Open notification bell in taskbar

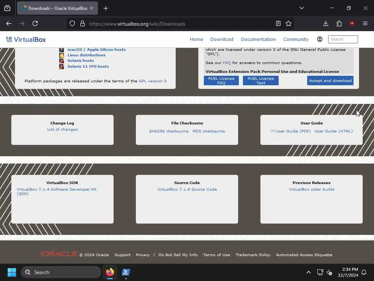(364, 272)
